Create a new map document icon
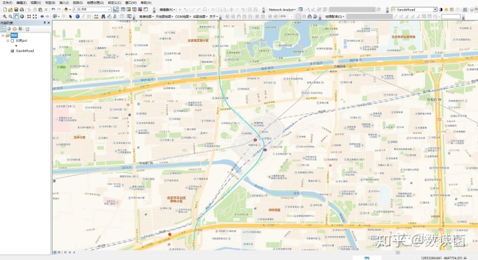 pyautogui.click(x=5, y=9)
